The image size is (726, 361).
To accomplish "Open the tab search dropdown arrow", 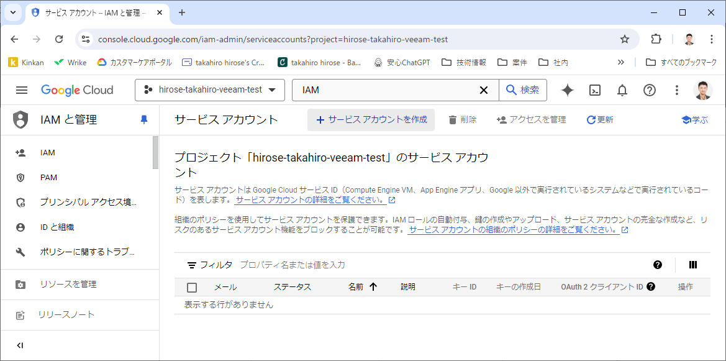I will (13, 12).
